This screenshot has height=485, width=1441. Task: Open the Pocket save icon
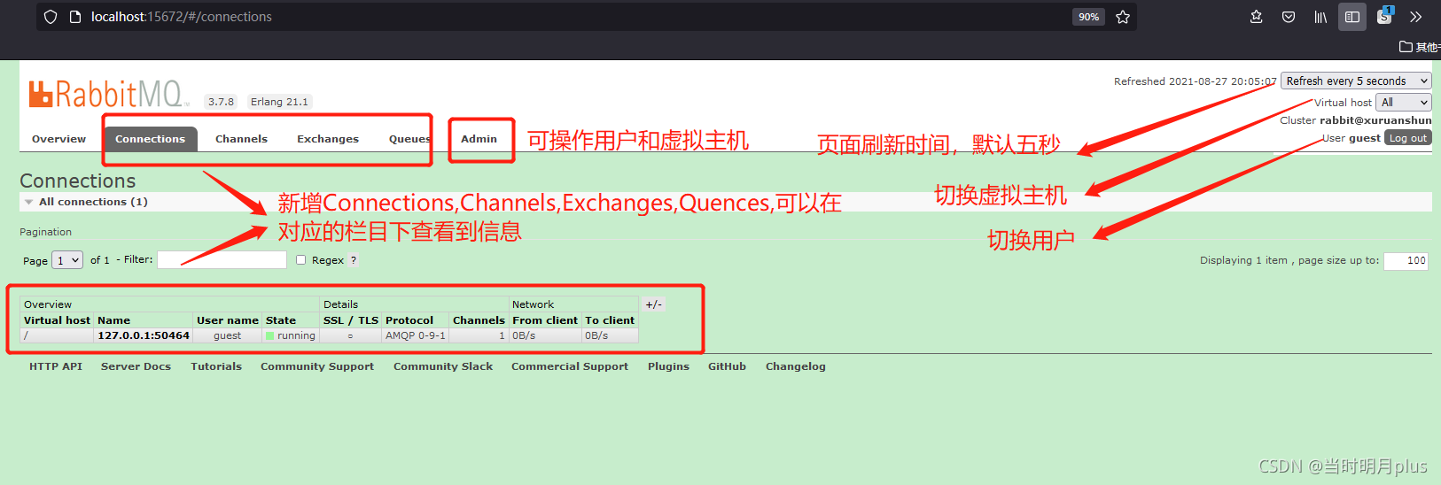click(1289, 17)
